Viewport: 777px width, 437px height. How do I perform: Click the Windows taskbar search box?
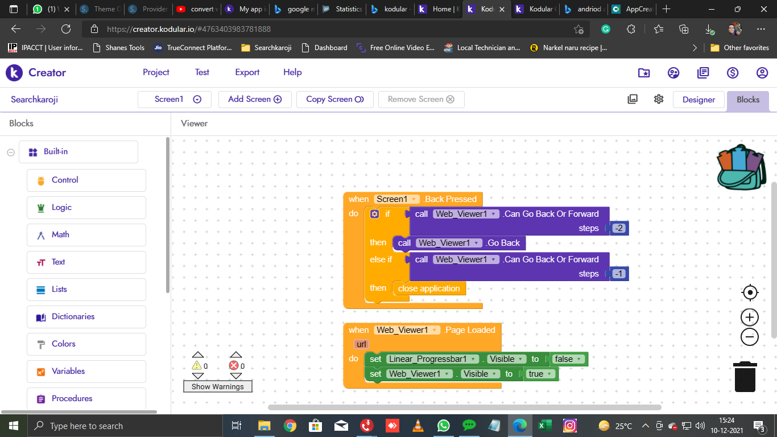125,426
